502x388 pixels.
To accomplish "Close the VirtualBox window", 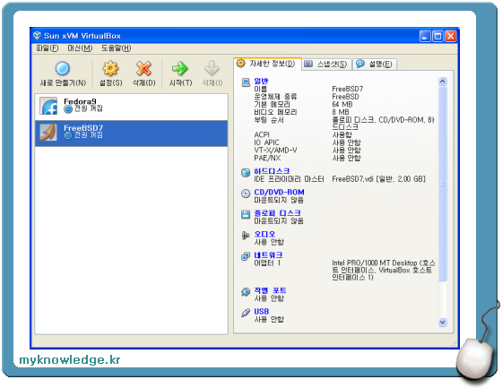I will pyautogui.click(x=450, y=36).
